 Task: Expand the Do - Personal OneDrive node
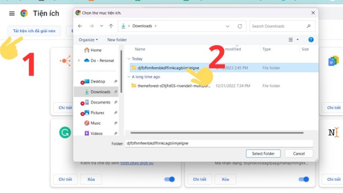pos(79,60)
